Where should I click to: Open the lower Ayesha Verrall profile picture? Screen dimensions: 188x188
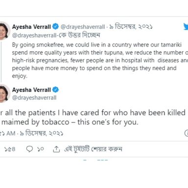(x=4, y=94)
